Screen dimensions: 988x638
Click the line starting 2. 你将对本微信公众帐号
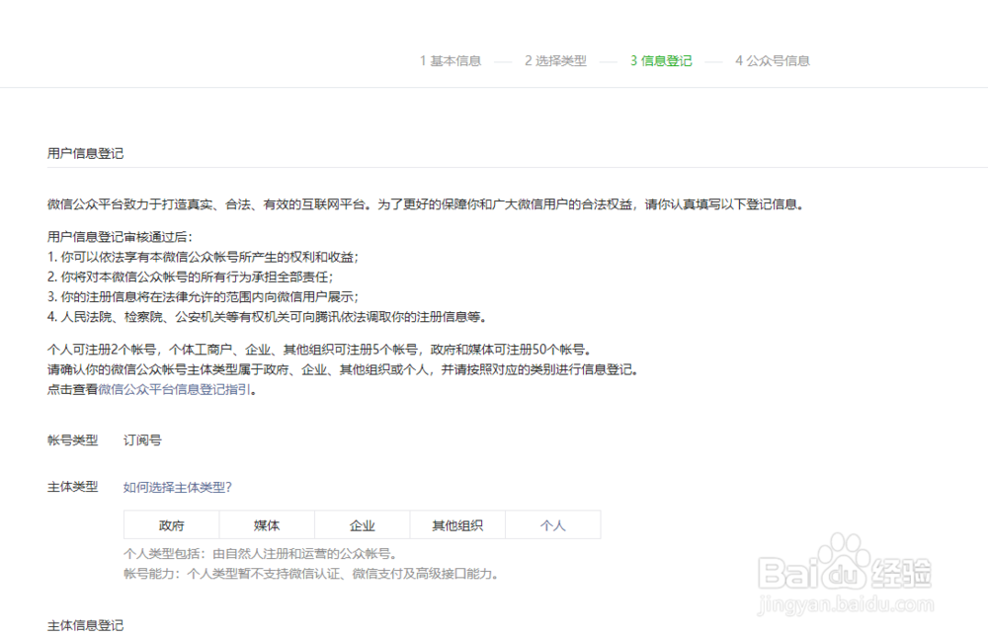click(191, 277)
